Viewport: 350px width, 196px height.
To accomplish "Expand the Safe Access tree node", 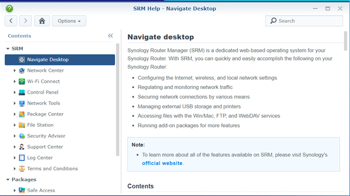I will pos(15,191).
